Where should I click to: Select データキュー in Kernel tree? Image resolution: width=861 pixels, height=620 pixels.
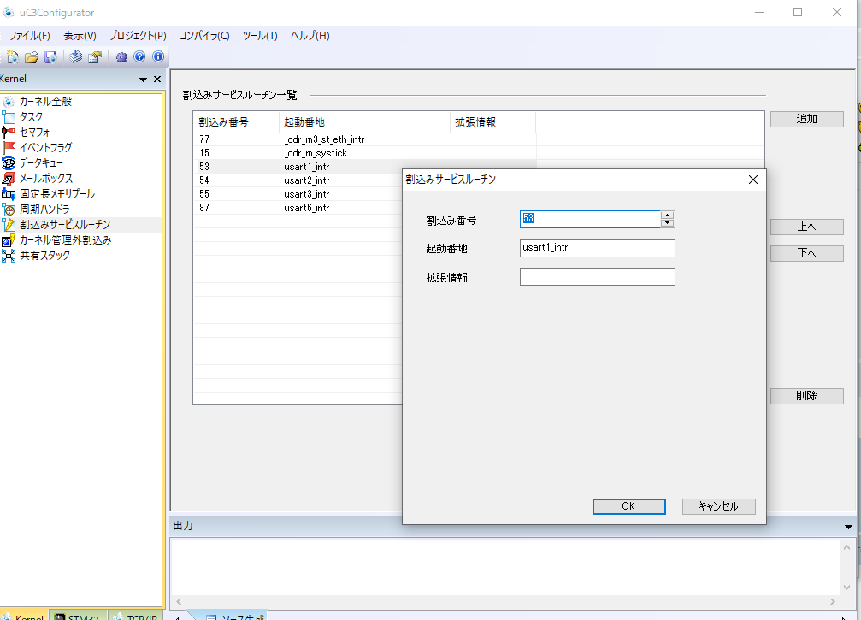[41, 163]
